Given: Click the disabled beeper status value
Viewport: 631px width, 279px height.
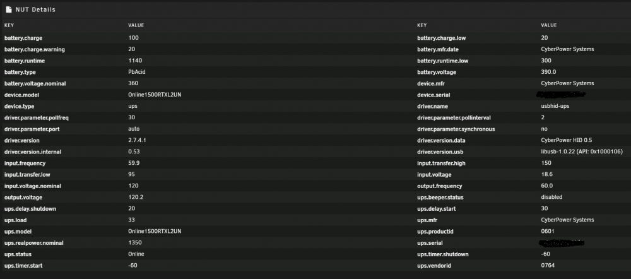Looking at the screenshot, I should [x=551, y=198].
